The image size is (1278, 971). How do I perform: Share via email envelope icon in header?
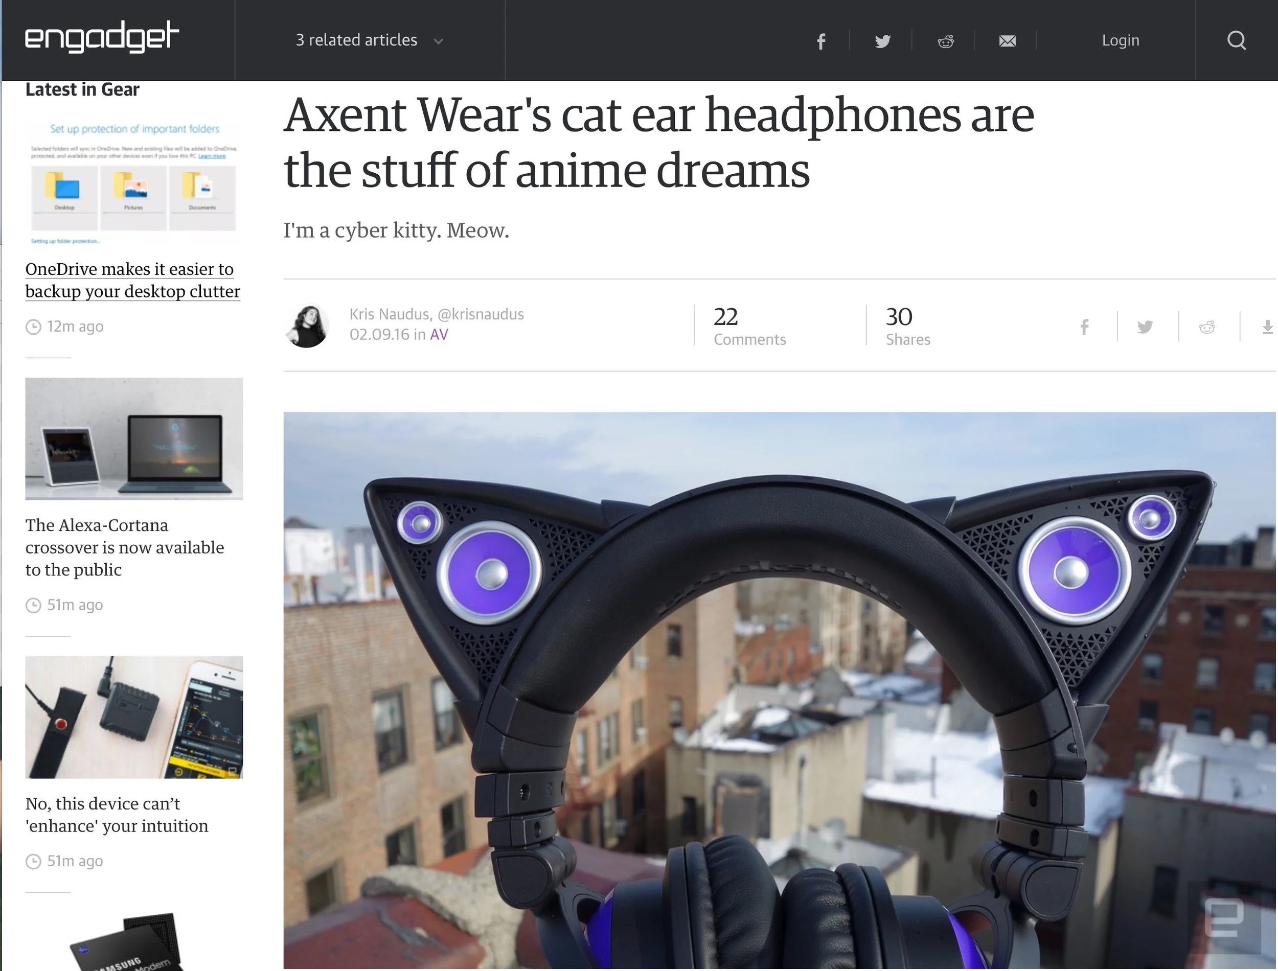(1008, 41)
